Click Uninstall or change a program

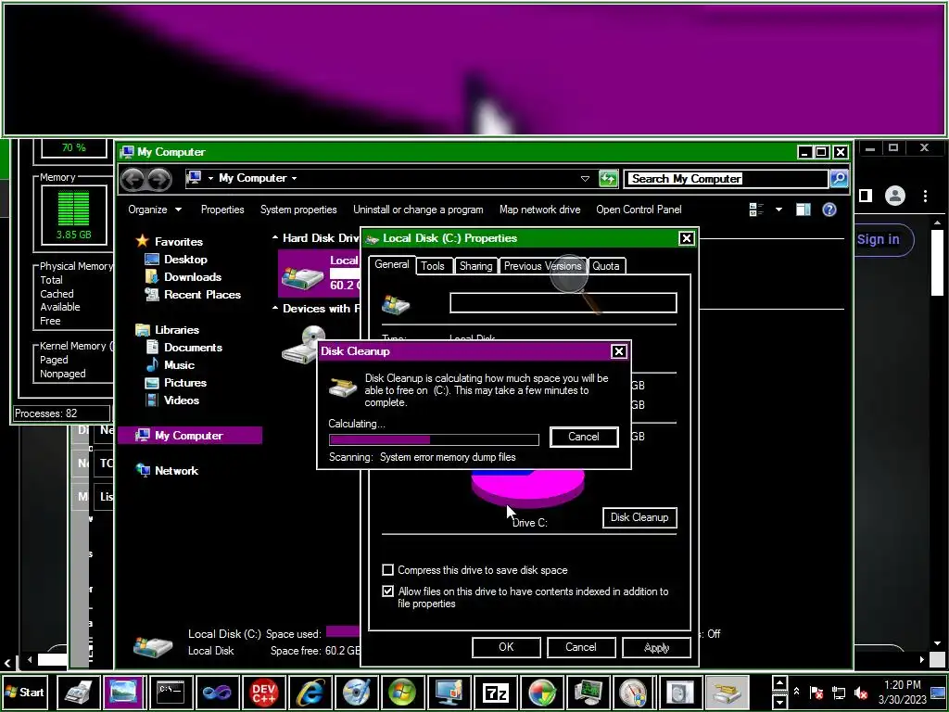tap(418, 210)
